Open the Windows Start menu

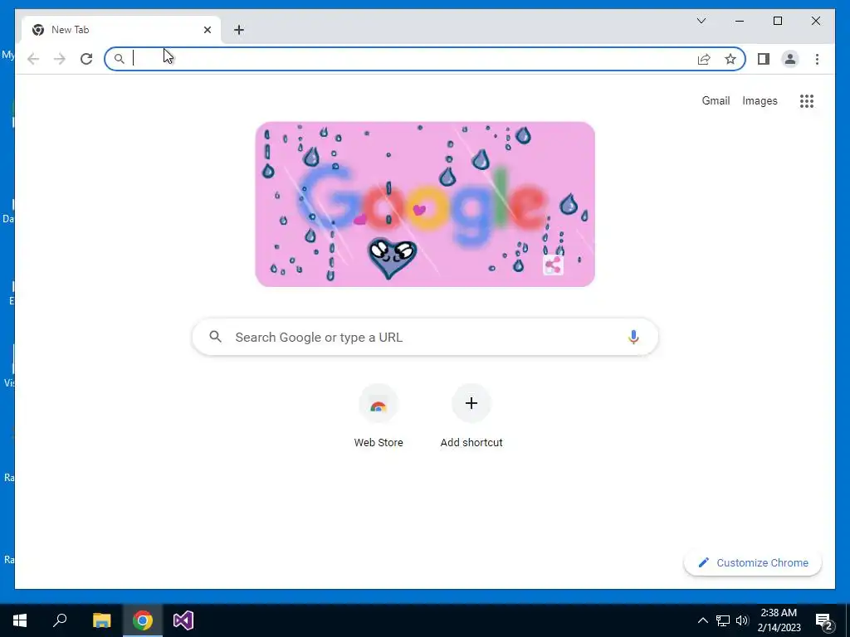[x=20, y=620]
